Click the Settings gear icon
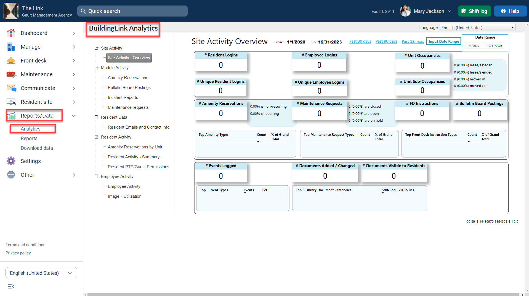 (x=11, y=161)
